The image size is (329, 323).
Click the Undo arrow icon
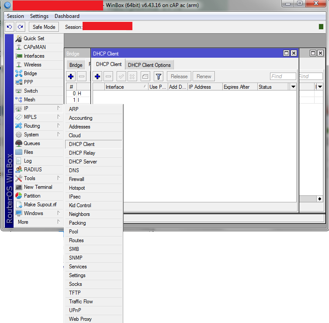[10, 27]
